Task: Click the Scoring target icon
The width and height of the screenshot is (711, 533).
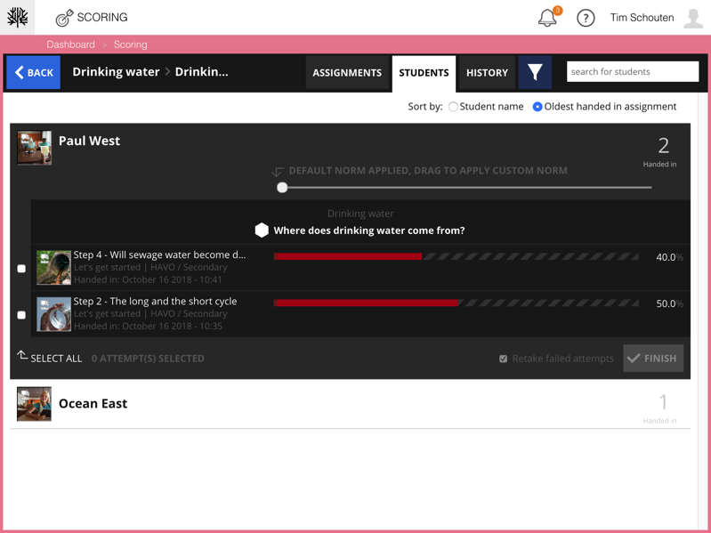Action: click(x=64, y=18)
